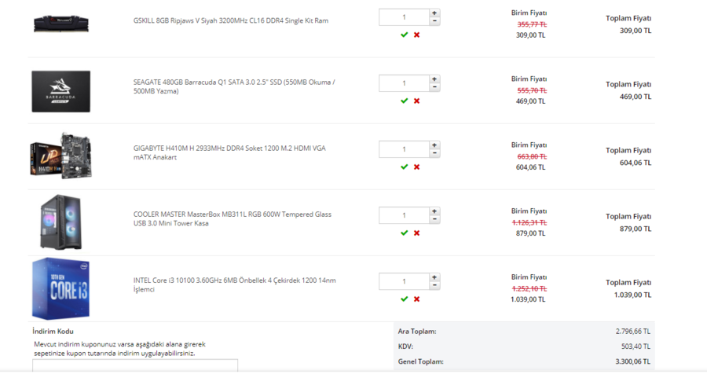Confirm COOLER MASTER case quantity green check
This screenshot has height=374, width=707.
[x=404, y=233]
